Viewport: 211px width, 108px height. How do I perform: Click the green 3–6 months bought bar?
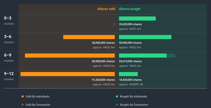click(x=145, y=37)
